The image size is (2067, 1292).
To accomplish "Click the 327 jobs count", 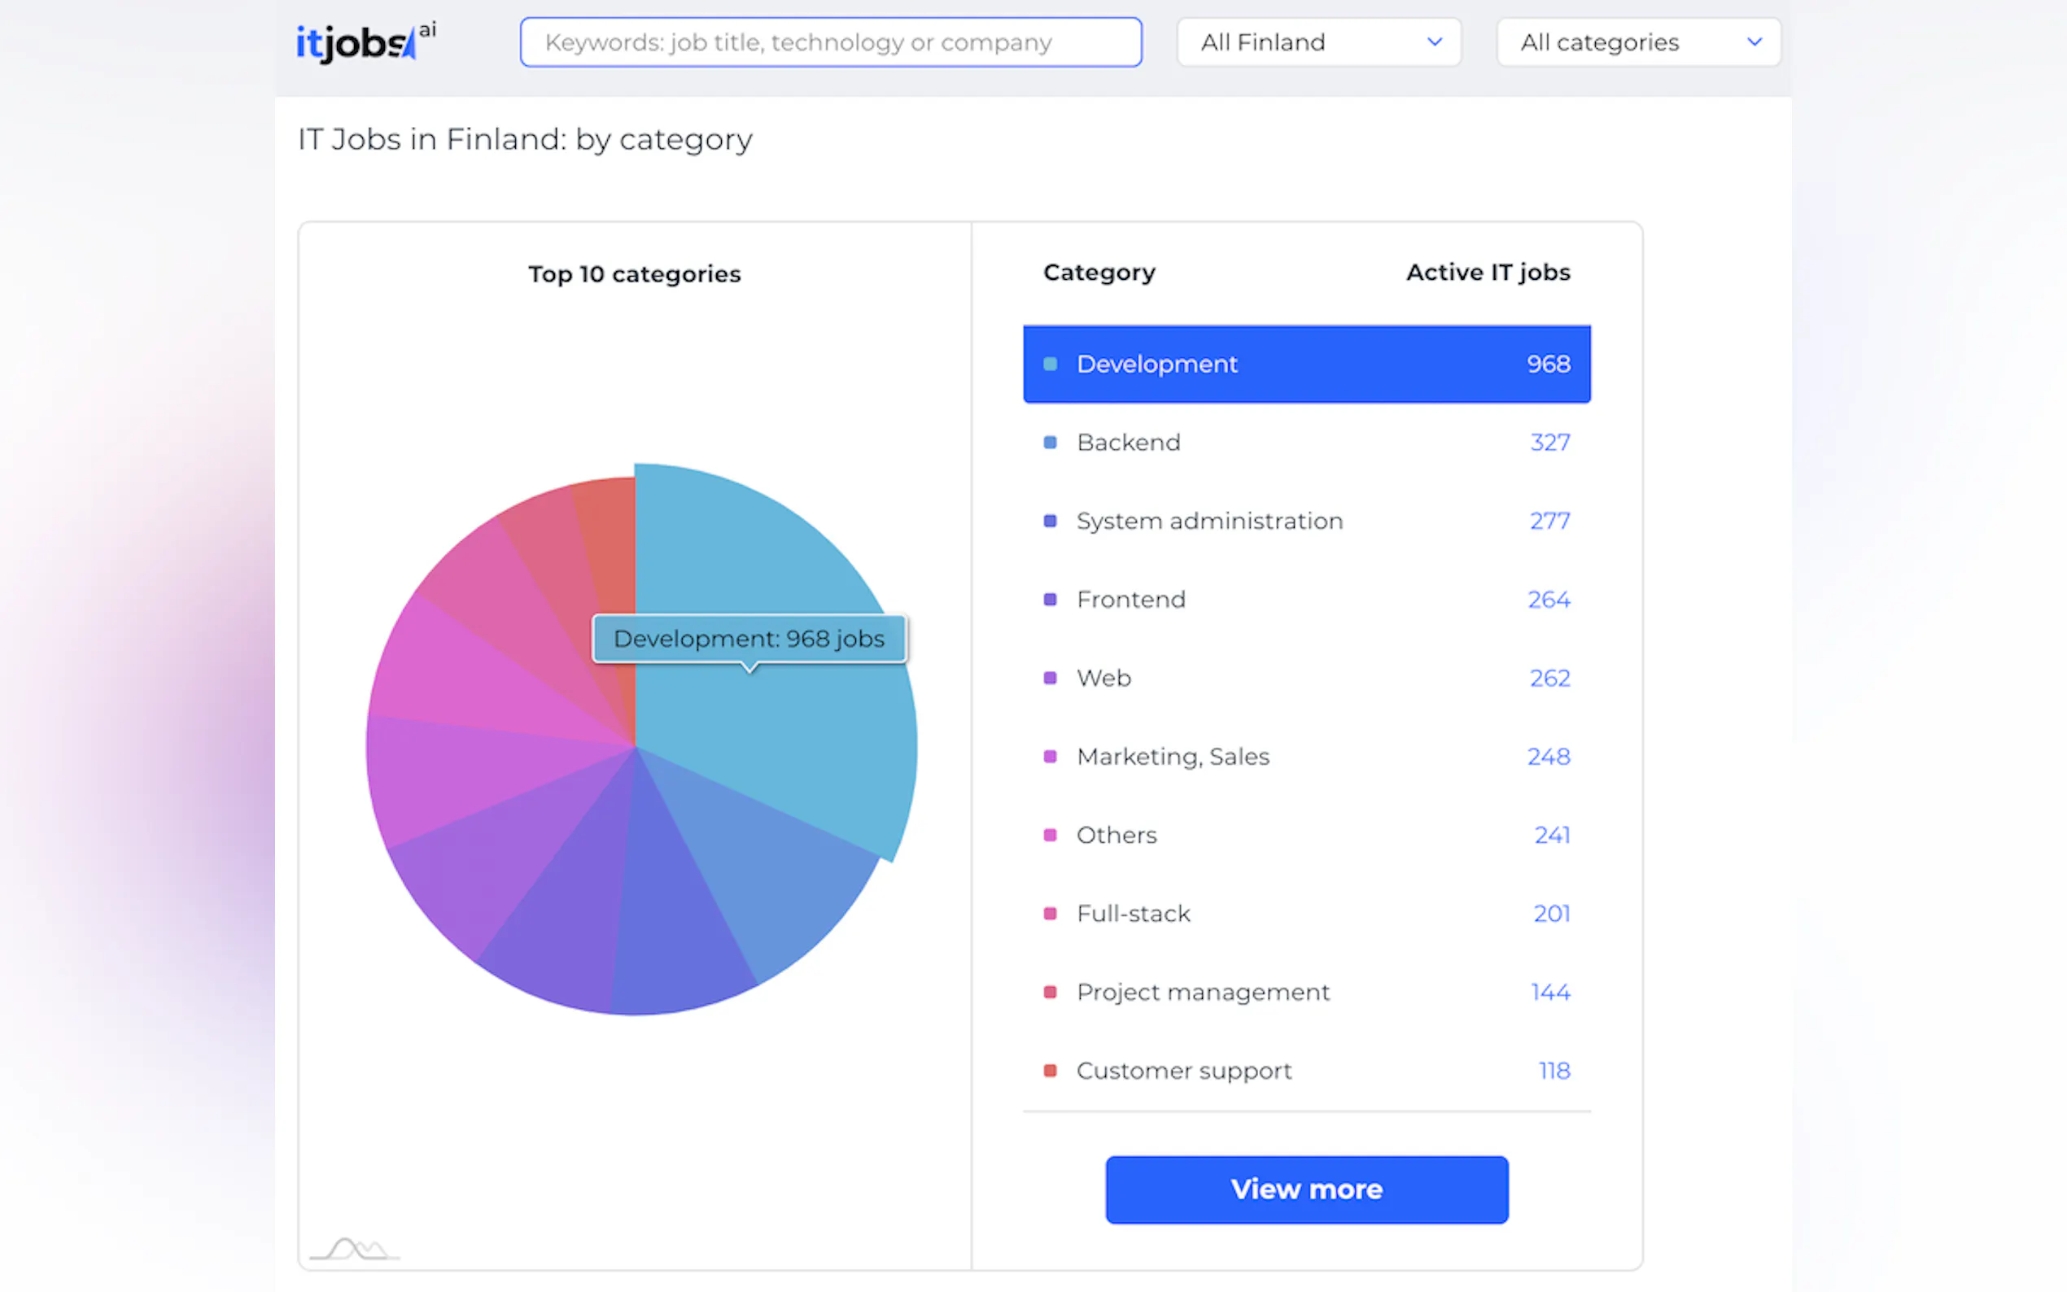I will [x=1549, y=443].
